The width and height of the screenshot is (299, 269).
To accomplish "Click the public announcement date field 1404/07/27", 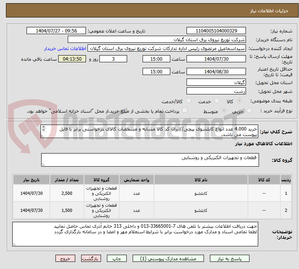I will (56, 31).
